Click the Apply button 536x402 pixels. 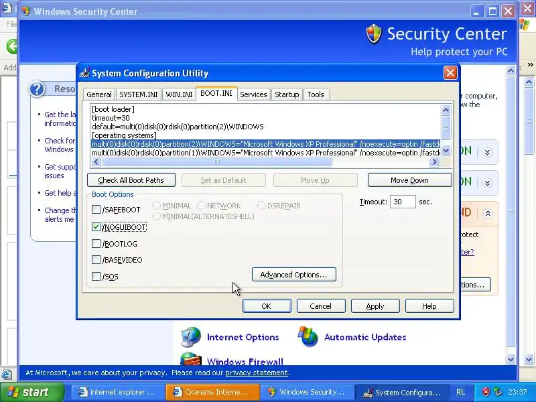point(375,306)
